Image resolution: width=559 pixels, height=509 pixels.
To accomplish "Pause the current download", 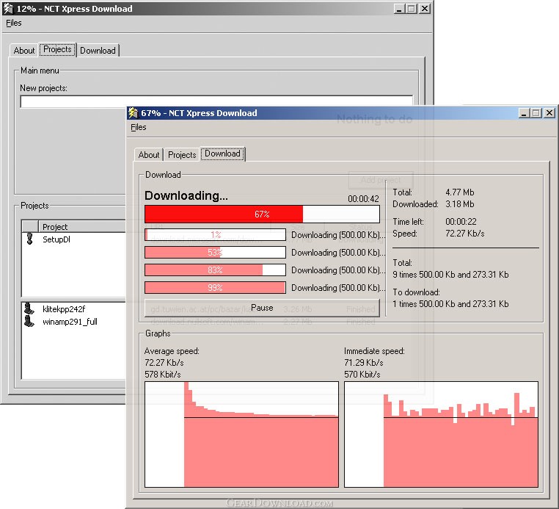I will [262, 308].
